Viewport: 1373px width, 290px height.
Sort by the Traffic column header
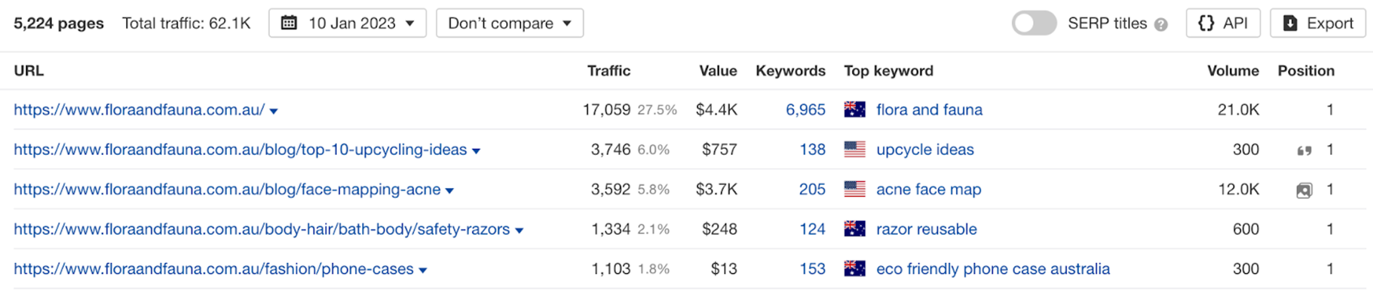pyautogui.click(x=609, y=70)
